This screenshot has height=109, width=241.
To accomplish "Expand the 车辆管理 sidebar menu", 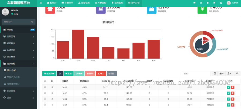I will click(x=18, y=50).
